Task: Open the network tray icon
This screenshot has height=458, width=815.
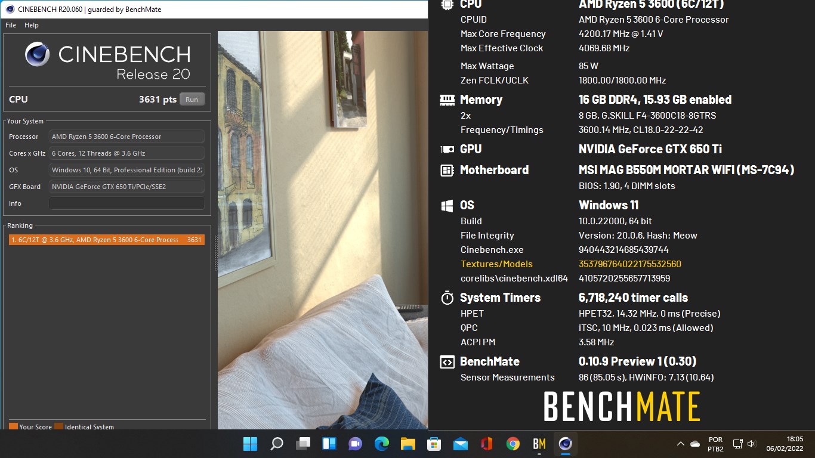Action: [738, 444]
